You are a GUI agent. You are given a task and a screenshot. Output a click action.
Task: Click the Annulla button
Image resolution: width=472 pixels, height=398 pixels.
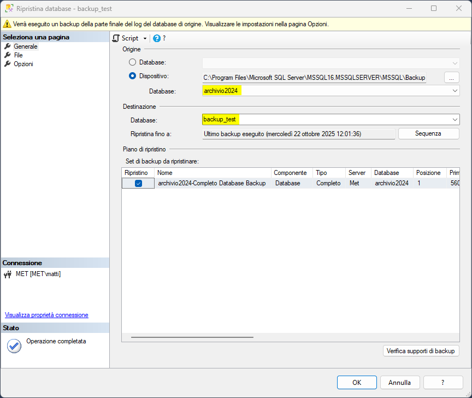tap(400, 382)
